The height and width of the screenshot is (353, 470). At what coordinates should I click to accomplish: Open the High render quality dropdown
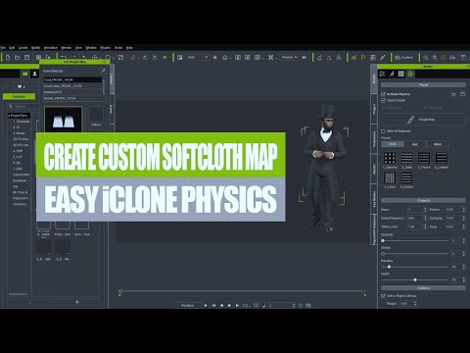tap(197, 58)
